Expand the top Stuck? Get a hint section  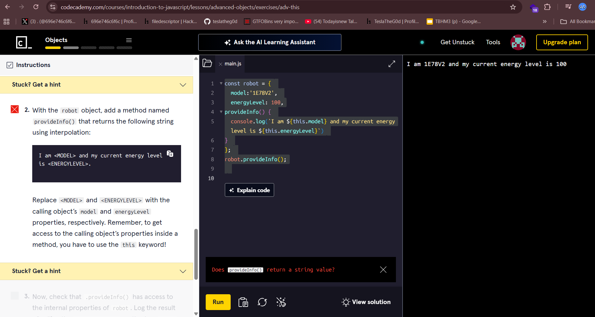tap(96, 85)
